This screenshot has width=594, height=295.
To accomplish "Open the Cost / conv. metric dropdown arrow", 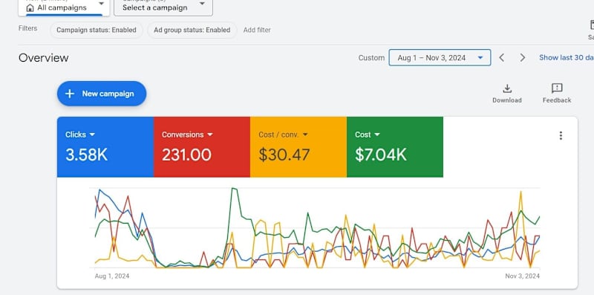I will [305, 134].
